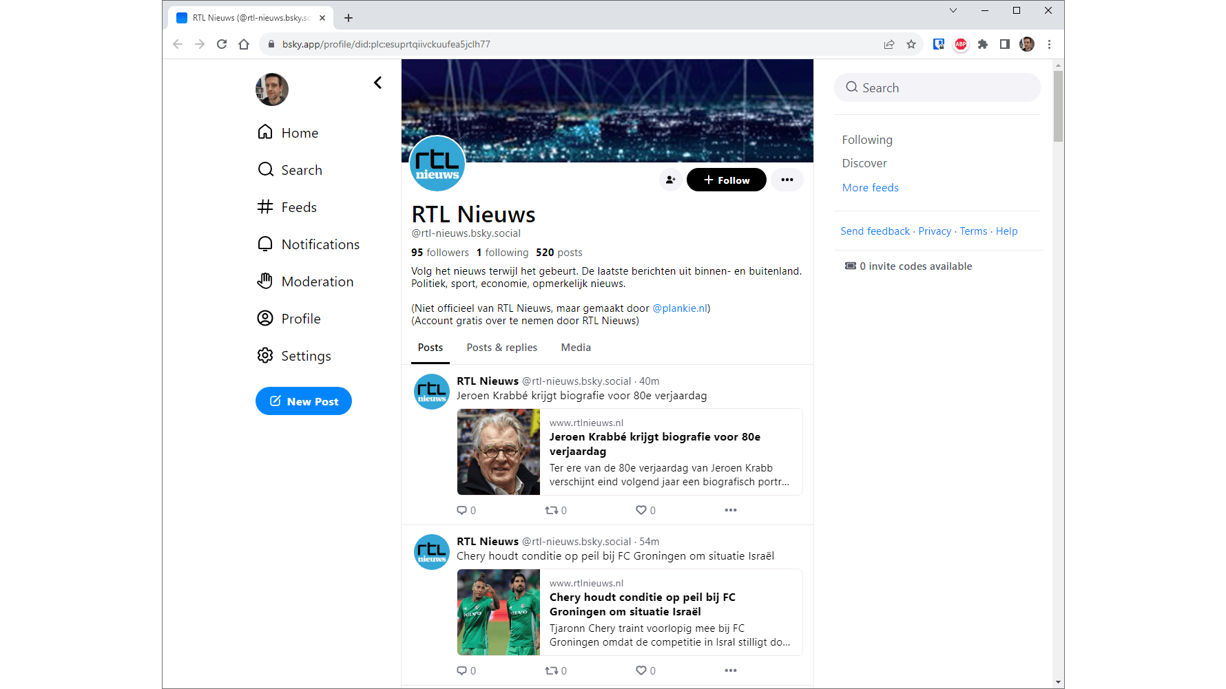Screen dimensions: 1226x689
Task: Open more options for Chery post
Action: tap(731, 670)
